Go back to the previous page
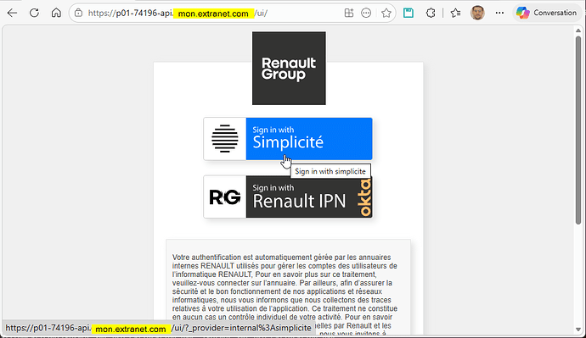This screenshot has width=586, height=338. (x=13, y=13)
